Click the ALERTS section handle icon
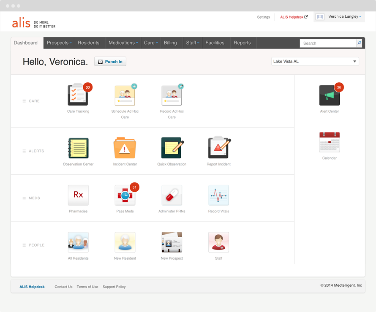376x312 pixels. pos(24,151)
